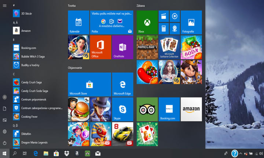Click the Zábava group heading
The height and width of the screenshot is (158, 264).
pos(140,5)
